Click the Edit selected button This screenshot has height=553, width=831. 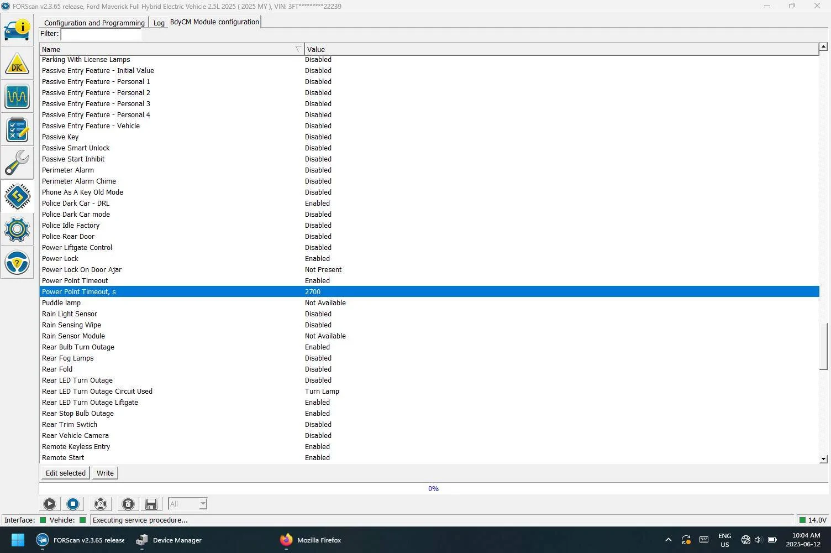[x=66, y=473]
